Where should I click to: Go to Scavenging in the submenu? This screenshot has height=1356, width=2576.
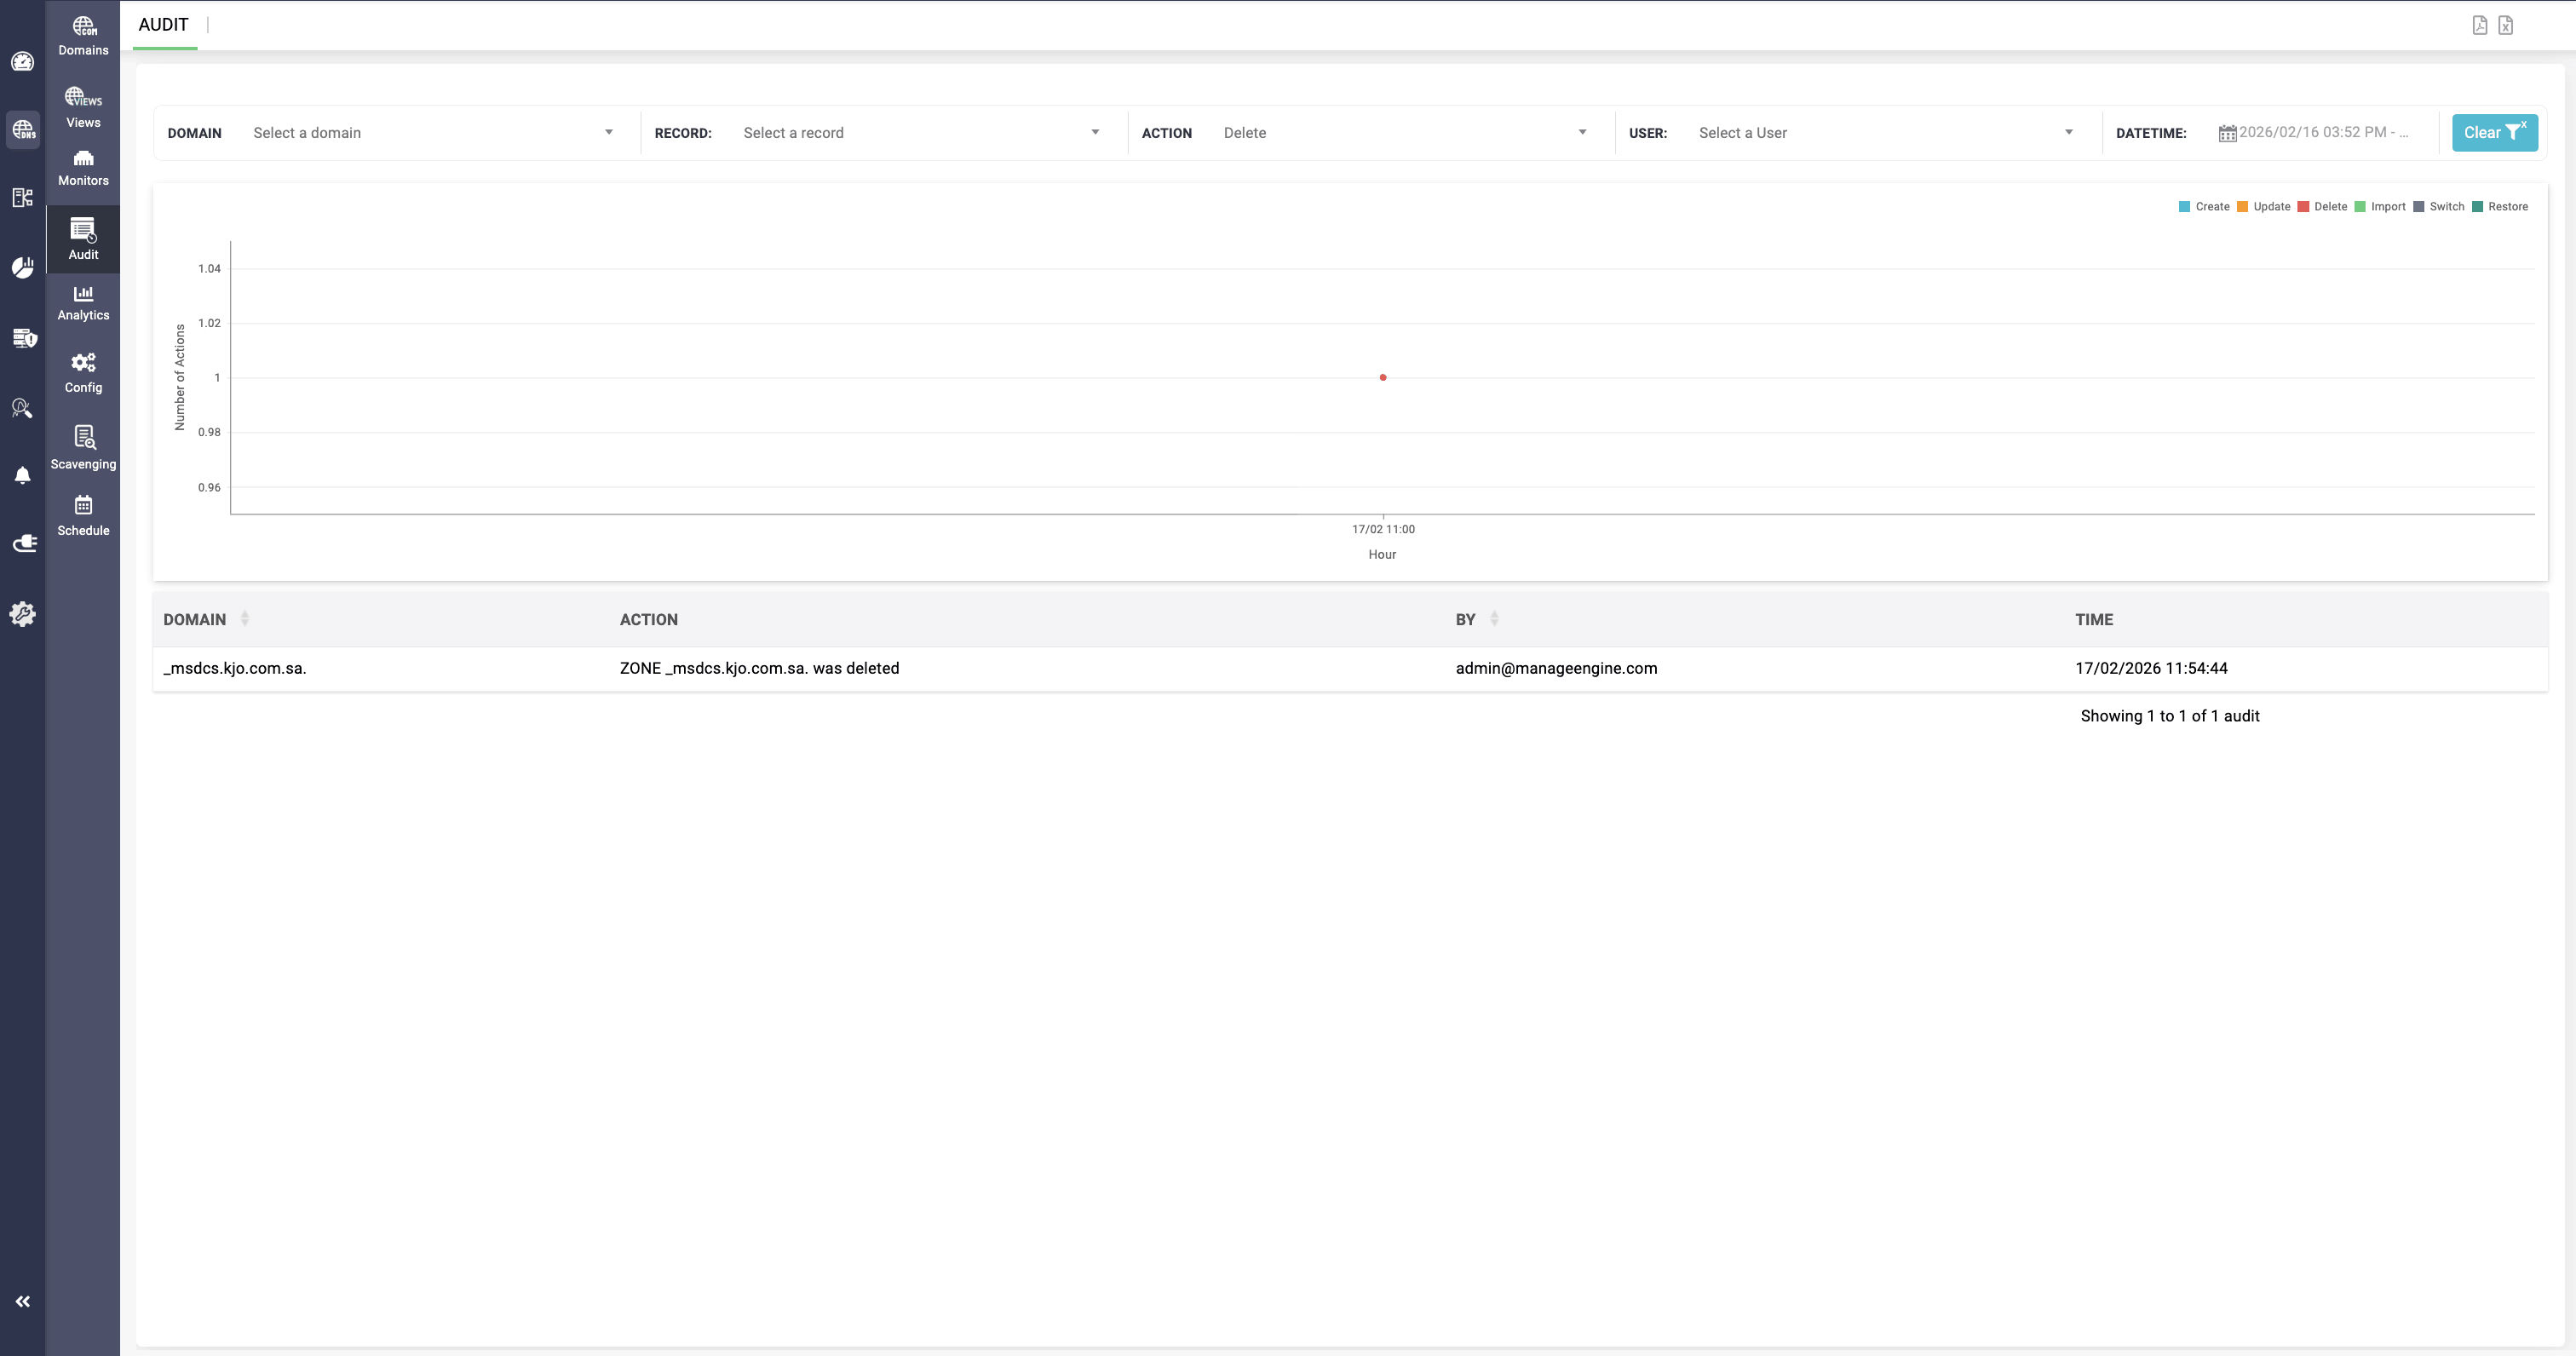pos(83,447)
